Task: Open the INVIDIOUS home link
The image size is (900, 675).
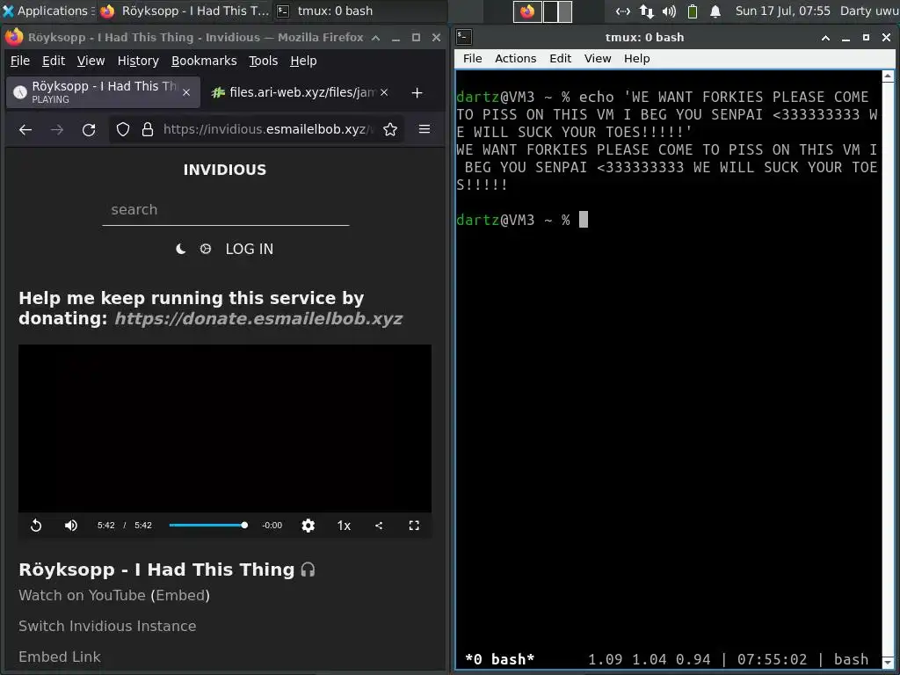Action: tap(225, 170)
